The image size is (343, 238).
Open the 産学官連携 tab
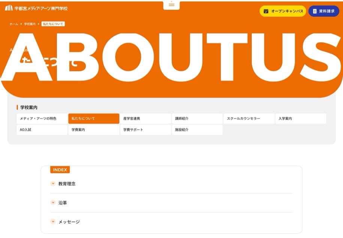(145, 118)
